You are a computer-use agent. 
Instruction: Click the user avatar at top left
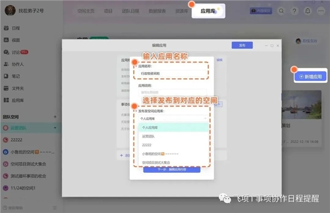(10, 10)
